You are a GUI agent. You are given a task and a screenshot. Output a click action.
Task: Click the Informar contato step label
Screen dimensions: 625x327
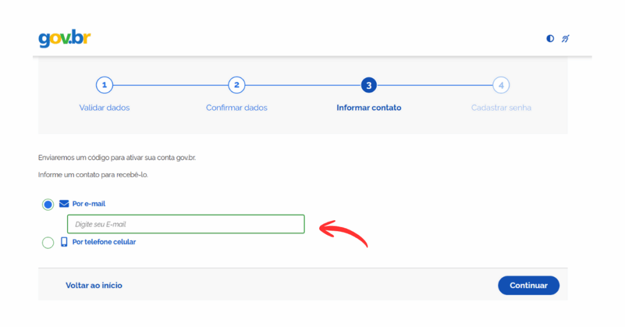pos(369,108)
